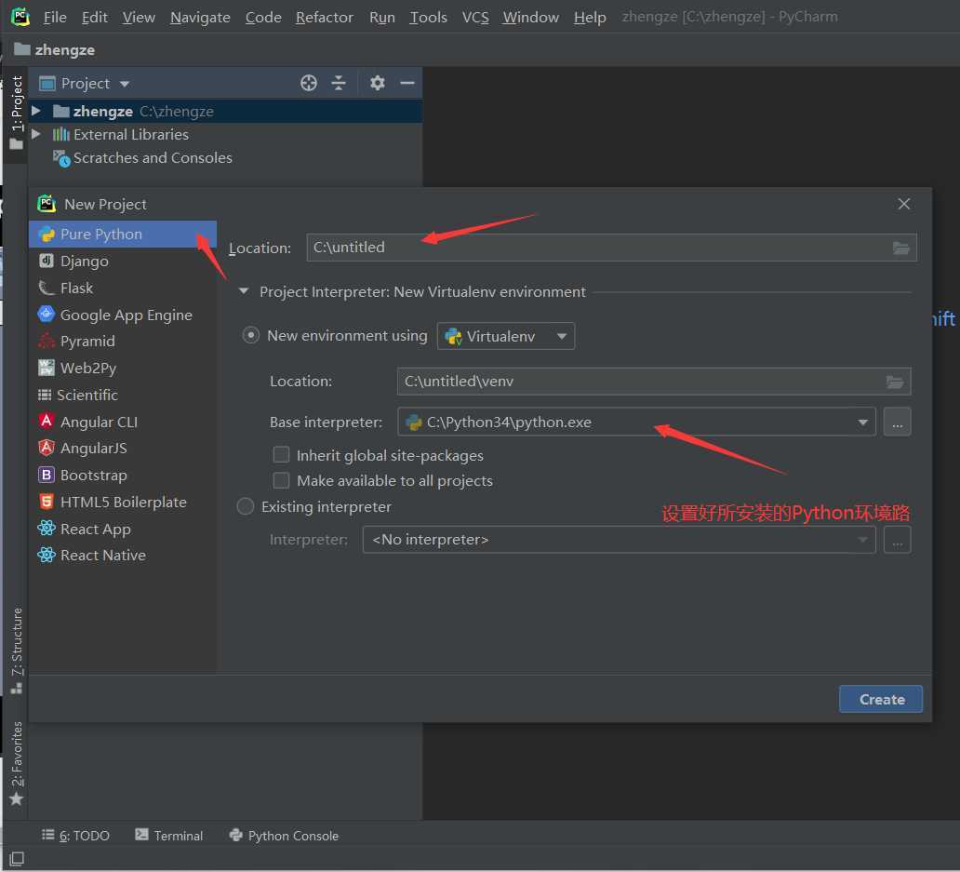Hide the Project panel with minus icon
The image size is (960, 872).
[x=407, y=83]
